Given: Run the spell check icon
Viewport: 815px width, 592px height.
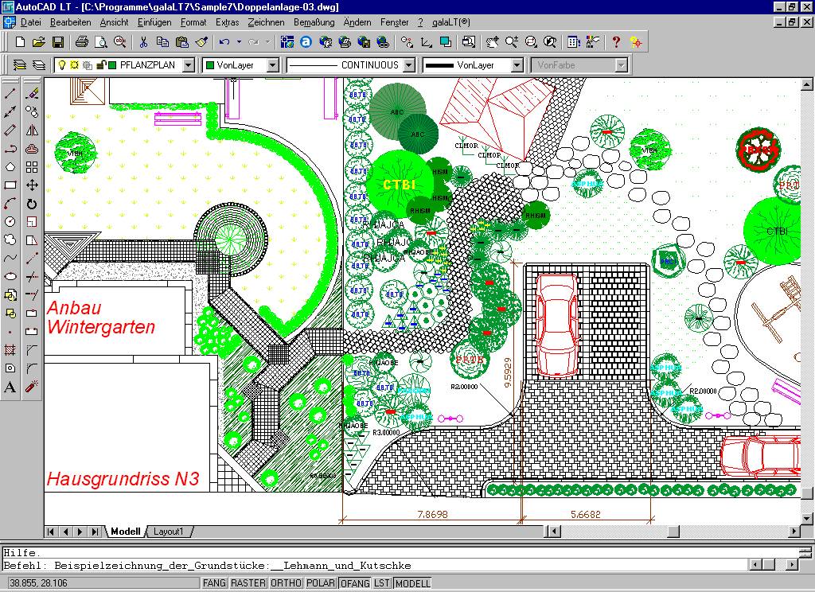Looking at the screenshot, I should click(119, 42).
